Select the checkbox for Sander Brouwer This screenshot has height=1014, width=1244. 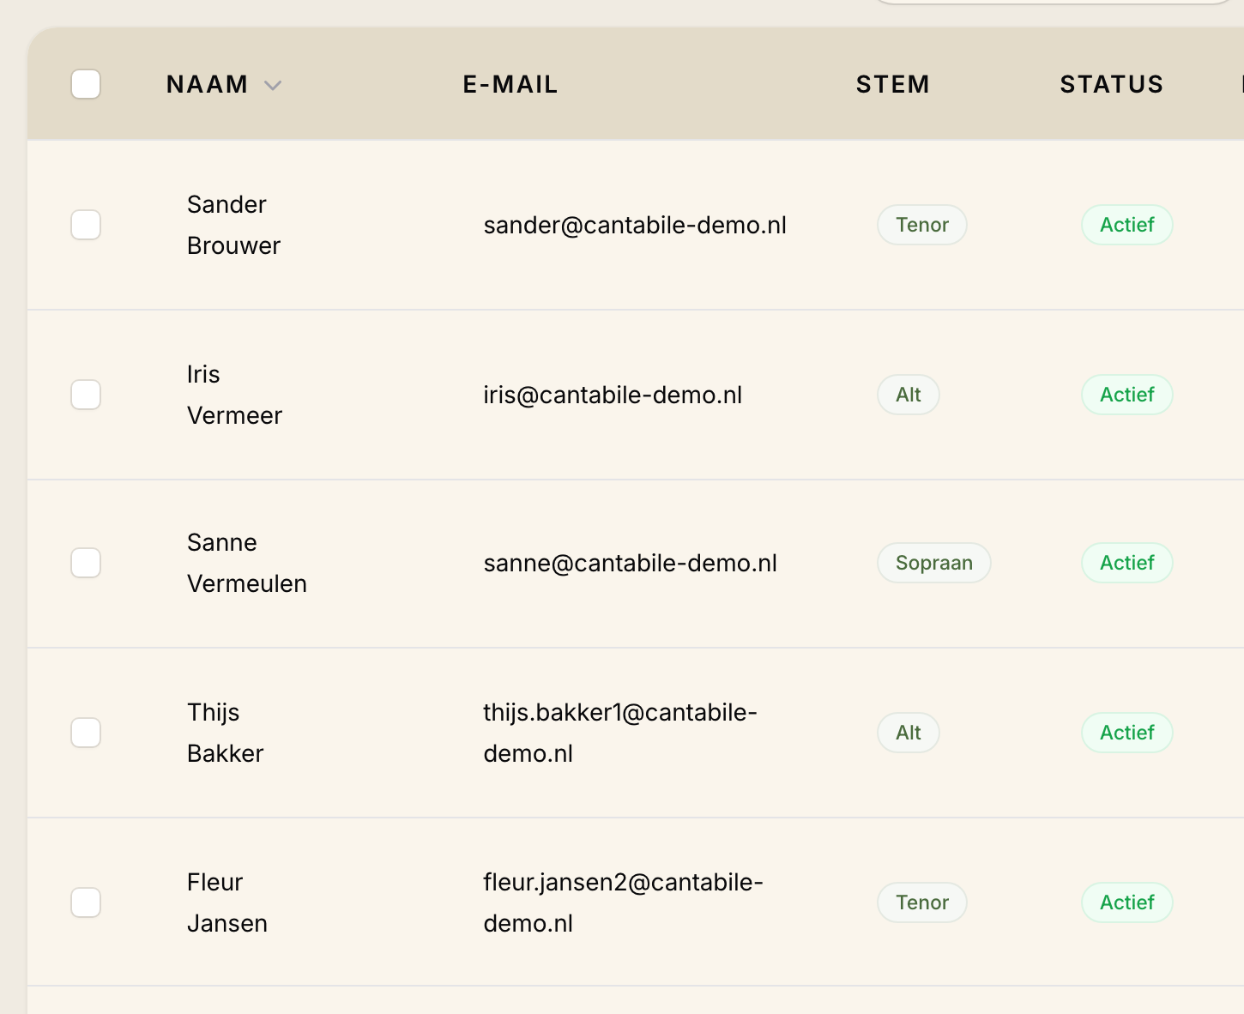click(x=86, y=225)
